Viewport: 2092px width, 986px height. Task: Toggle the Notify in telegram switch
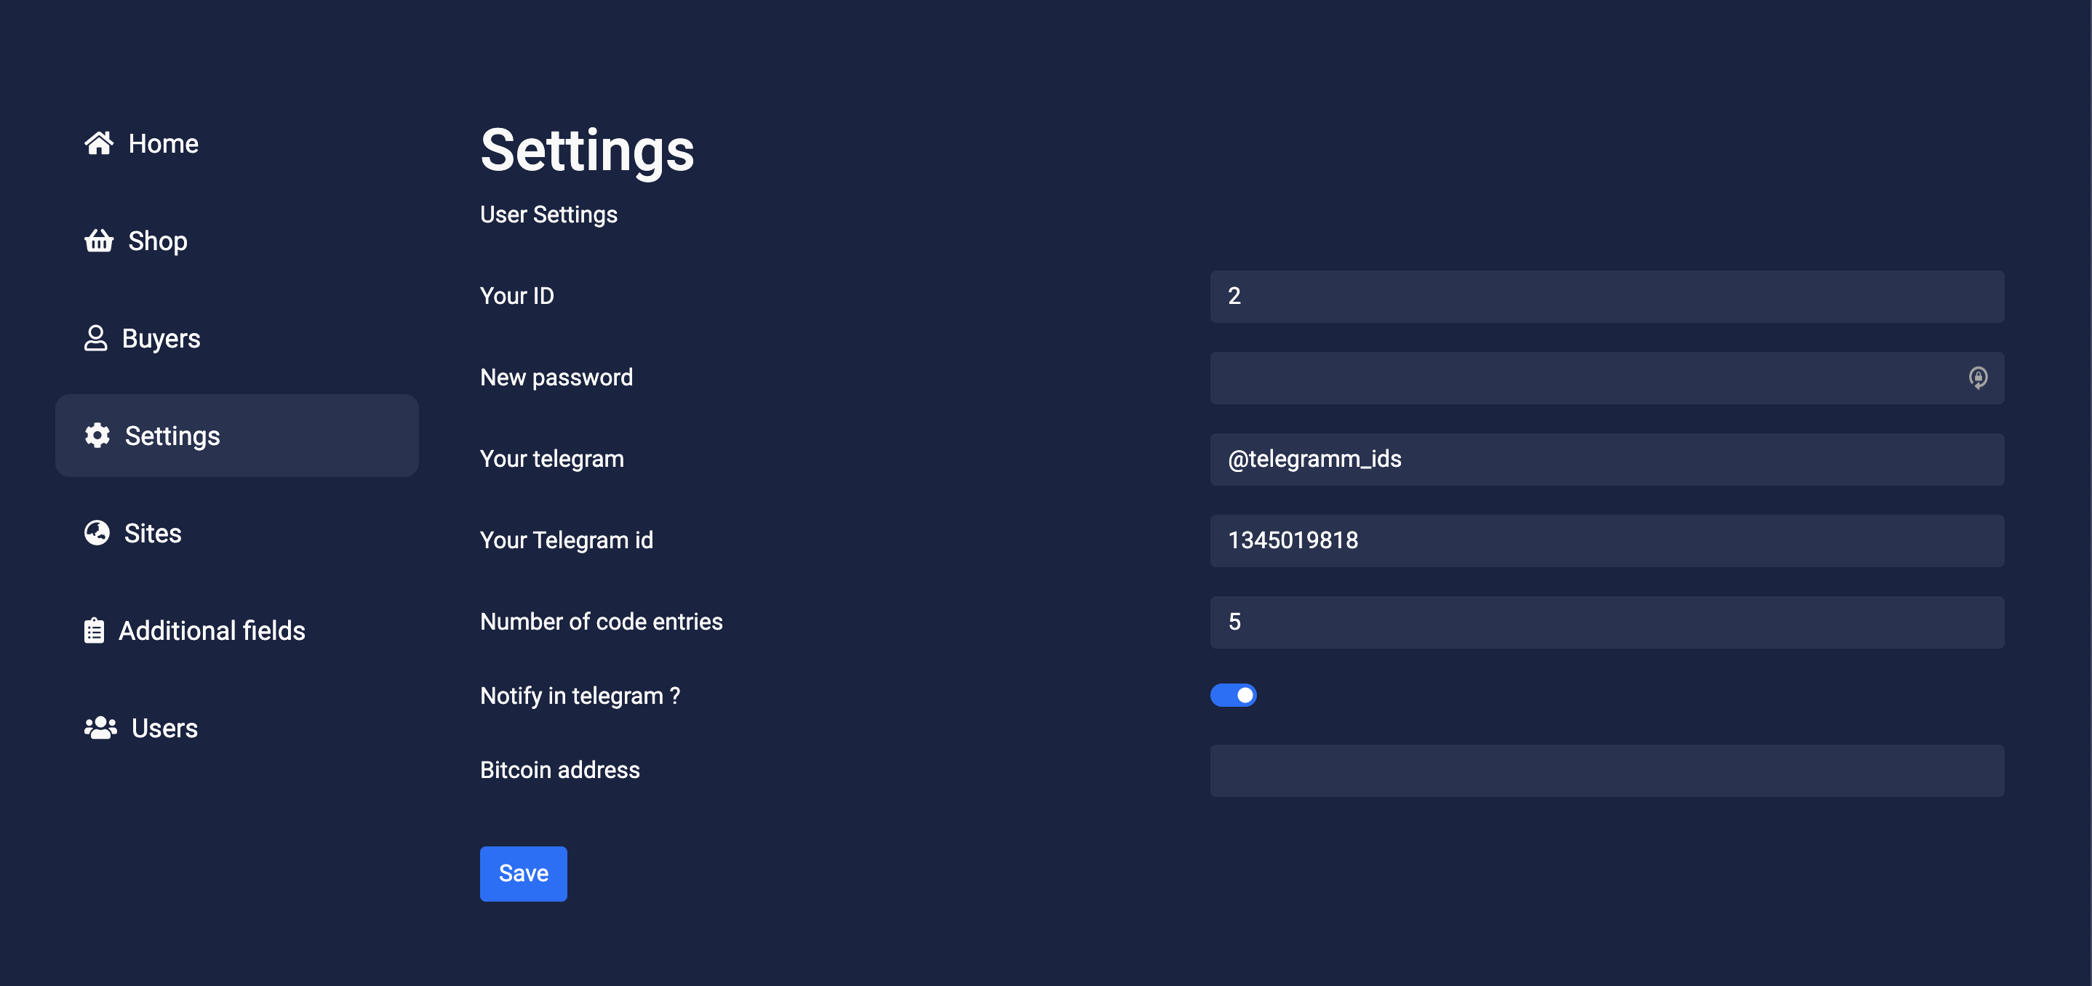(x=1233, y=695)
